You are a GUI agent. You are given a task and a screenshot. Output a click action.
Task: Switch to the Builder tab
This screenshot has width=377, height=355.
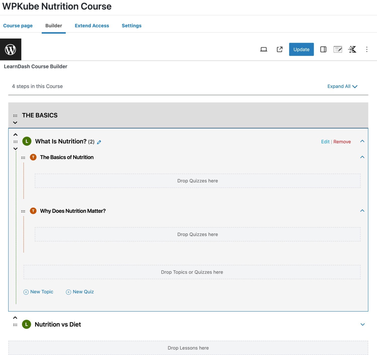coord(54,26)
